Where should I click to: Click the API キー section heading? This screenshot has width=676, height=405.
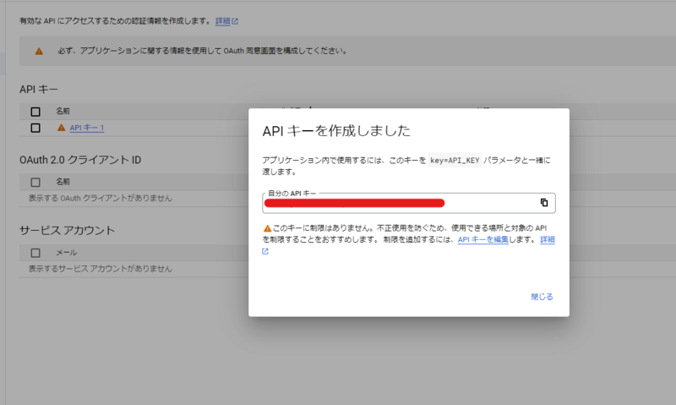(x=38, y=90)
